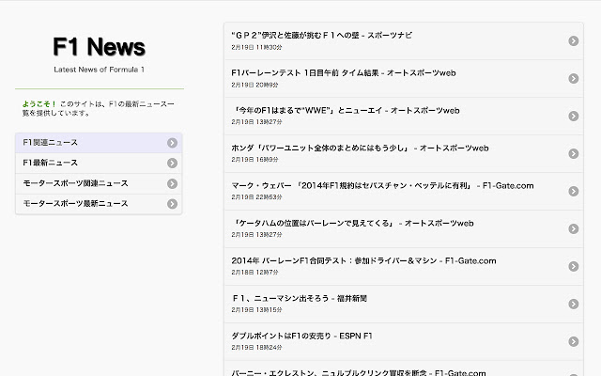Open 2014年 バーレーンF1合同テスト 参加ドライバー article

click(363, 261)
